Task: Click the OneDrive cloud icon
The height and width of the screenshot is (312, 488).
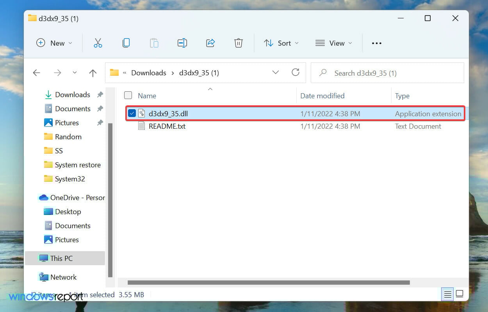Action: point(43,198)
